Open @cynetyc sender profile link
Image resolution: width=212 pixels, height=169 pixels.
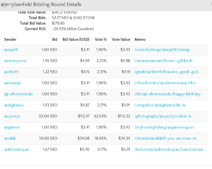[x=12, y=116]
